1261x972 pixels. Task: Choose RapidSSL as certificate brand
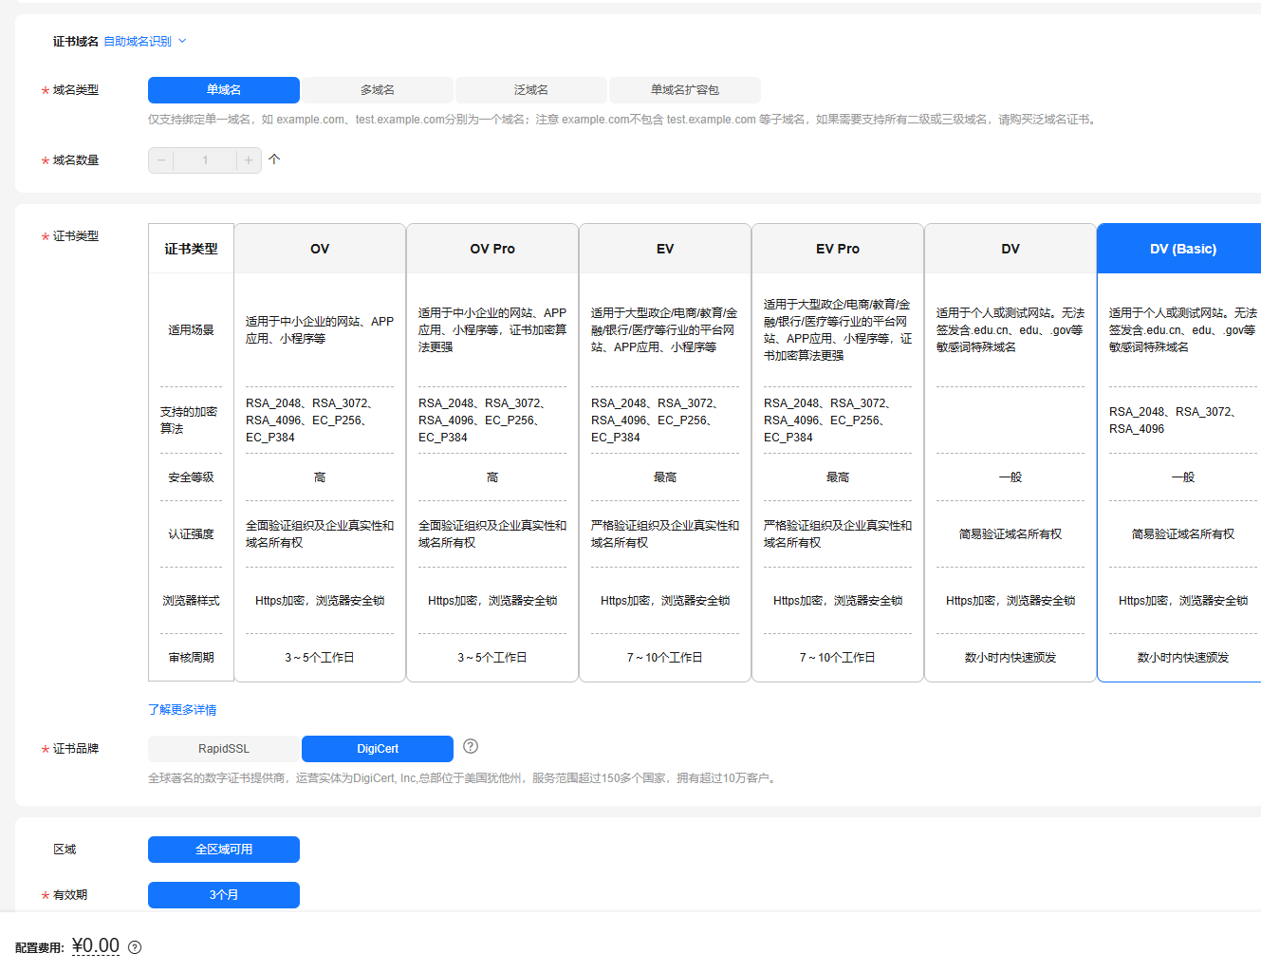[x=224, y=749]
